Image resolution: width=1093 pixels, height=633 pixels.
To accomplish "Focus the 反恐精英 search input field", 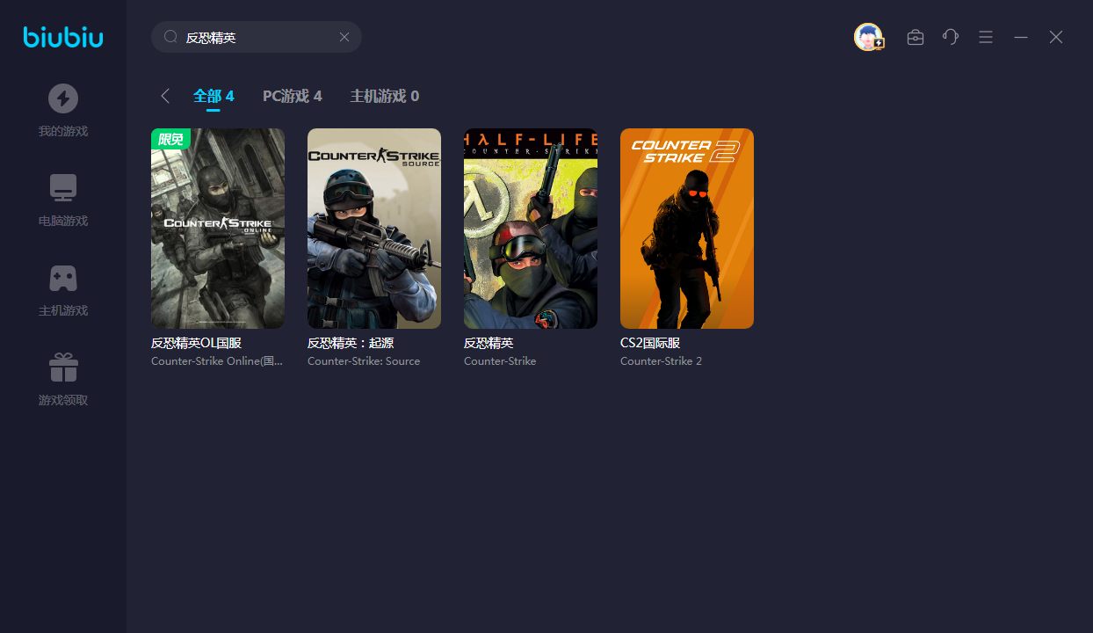I will point(255,37).
